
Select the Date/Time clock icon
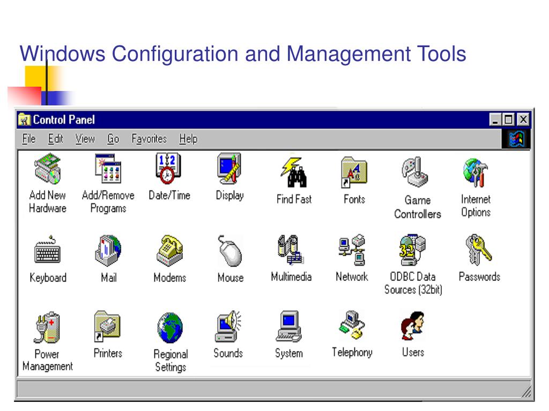168,169
